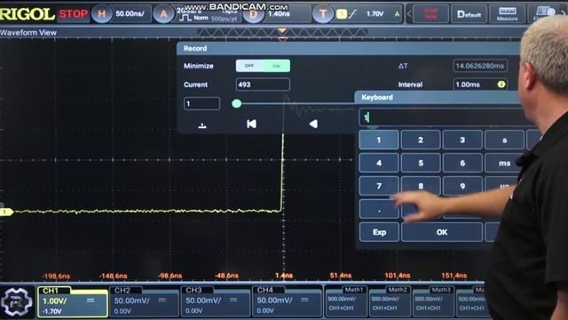
Task: Click the left arrow collapse chevron in top bar
Action: click(x=409, y=14)
